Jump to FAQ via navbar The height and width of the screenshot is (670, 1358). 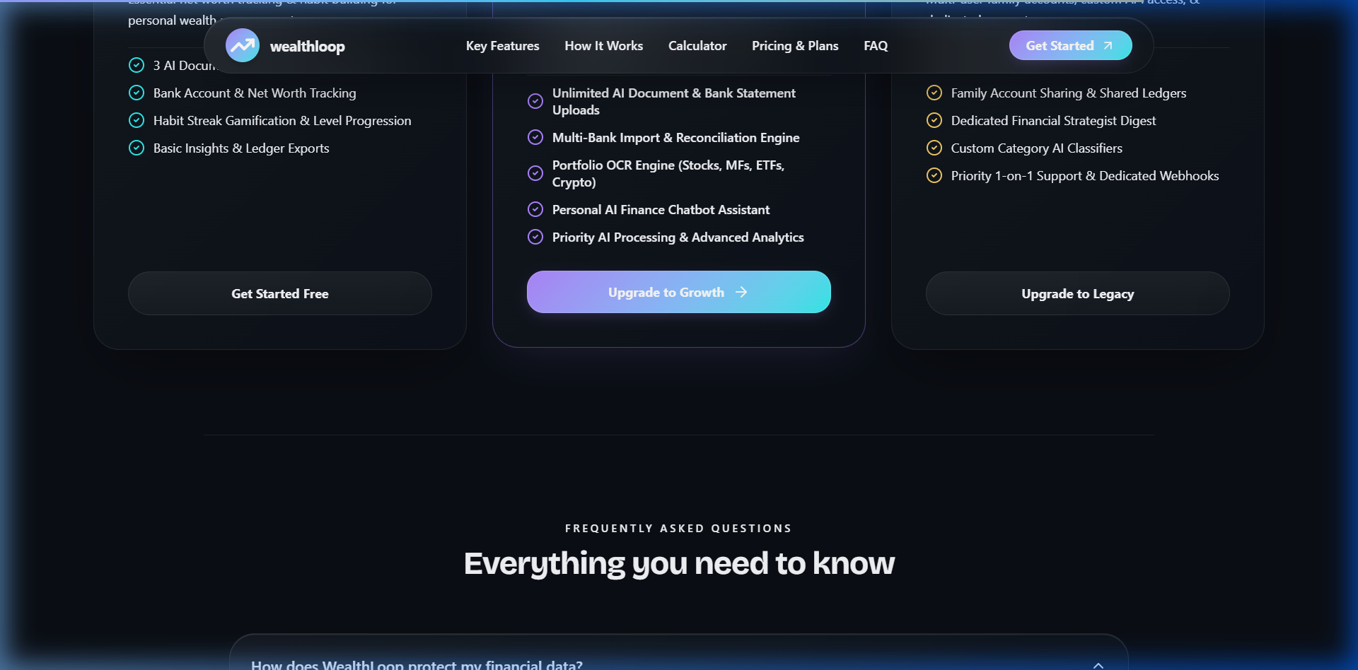point(876,46)
